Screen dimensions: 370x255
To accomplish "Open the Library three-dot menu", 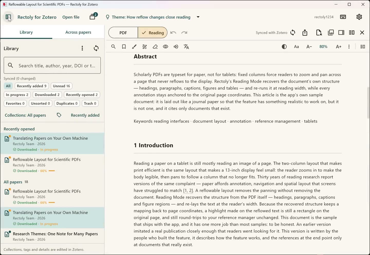I will pos(82,48).
